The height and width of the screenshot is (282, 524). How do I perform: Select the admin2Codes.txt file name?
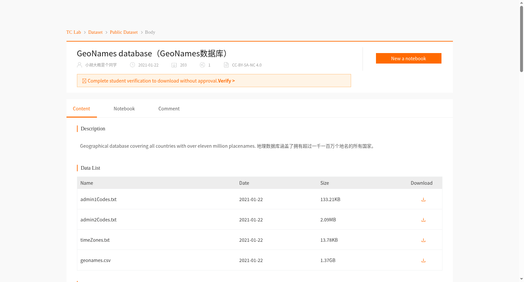click(x=99, y=220)
